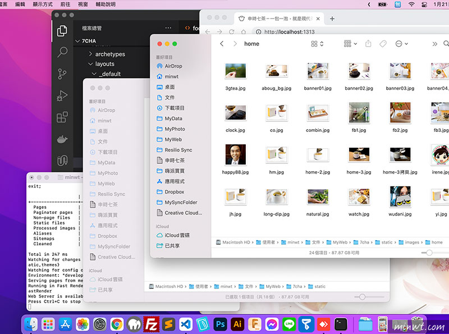Select the natural.jpg thumbnail
This screenshot has width=449, height=334.
coord(318,197)
